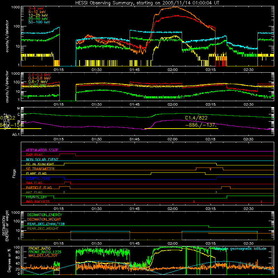278x278 pixels.
Task: Select the SC_TRANSMITTER flag label
Action: 40,169
